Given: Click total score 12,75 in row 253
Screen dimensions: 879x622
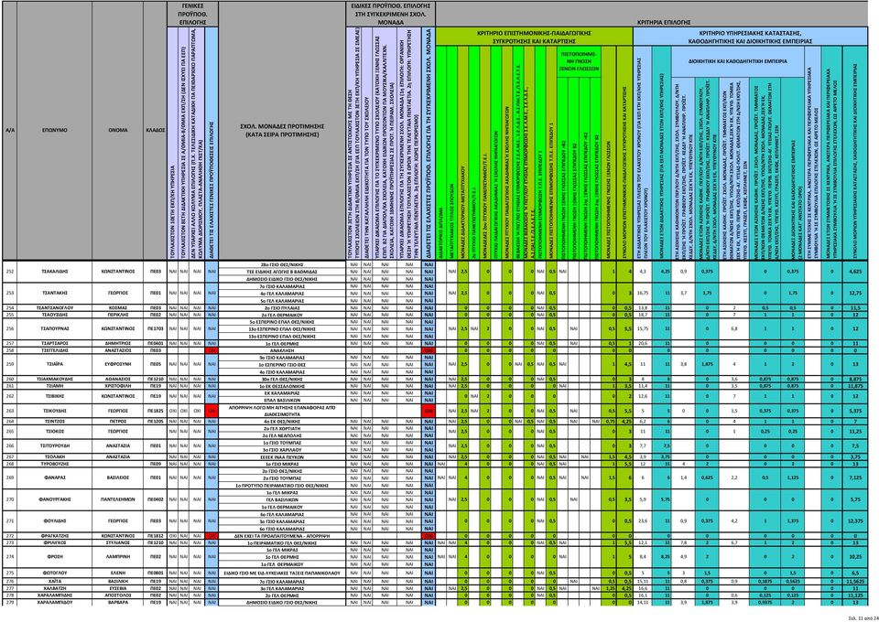Looking at the screenshot, I should click(x=855, y=294).
